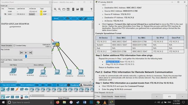Image resolution: width=188 pixels, height=105 pixels.
Task: Choose the Miscellaneous folder category icon
Action: pos(22,89)
